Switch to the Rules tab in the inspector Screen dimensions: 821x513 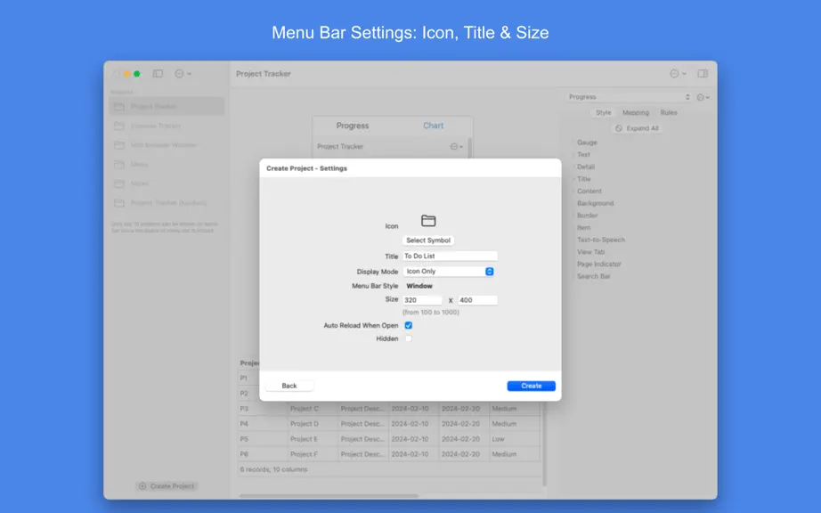669,112
